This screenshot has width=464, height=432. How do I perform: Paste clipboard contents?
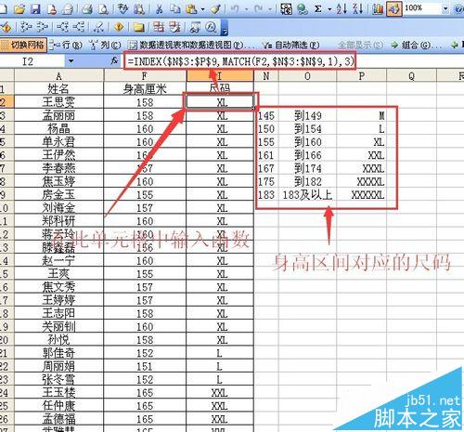click(191, 9)
